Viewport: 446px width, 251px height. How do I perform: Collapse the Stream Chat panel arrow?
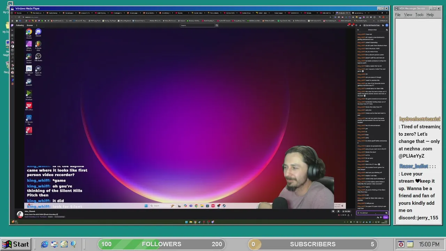(x=358, y=30)
